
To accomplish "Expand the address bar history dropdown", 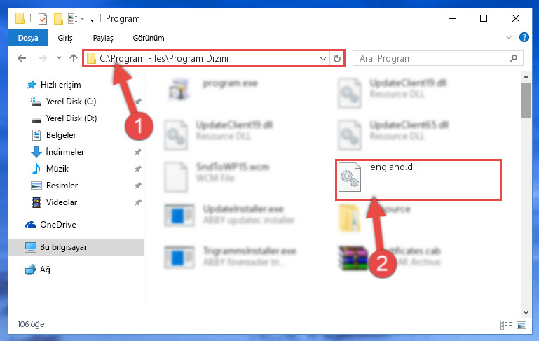I will pyautogui.click(x=323, y=59).
